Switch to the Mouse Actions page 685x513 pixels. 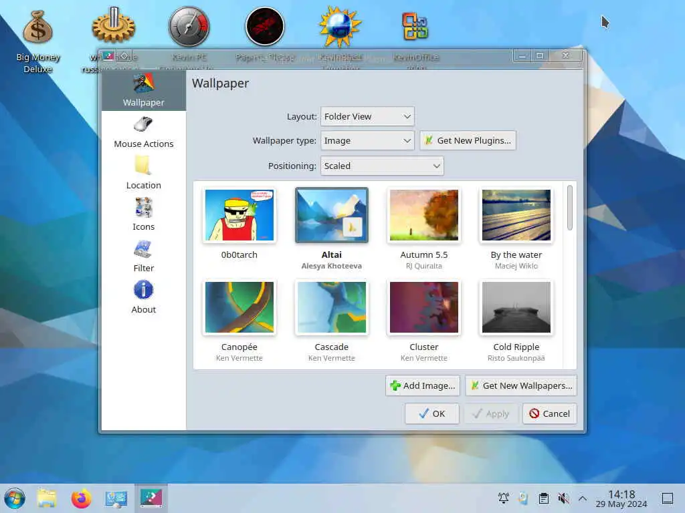[x=143, y=132]
